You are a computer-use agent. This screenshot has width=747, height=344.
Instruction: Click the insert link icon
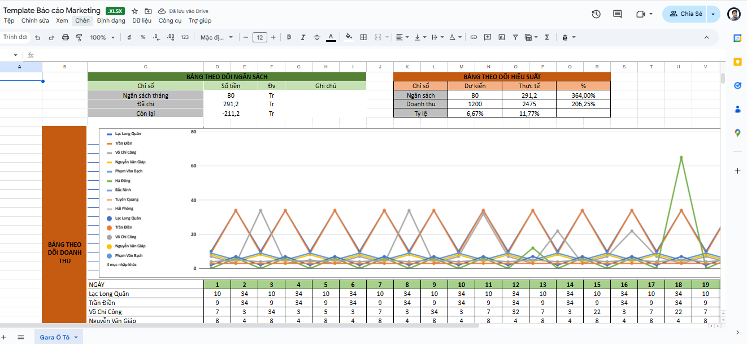(x=474, y=37)
